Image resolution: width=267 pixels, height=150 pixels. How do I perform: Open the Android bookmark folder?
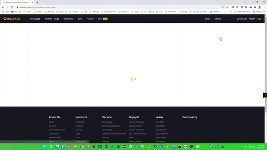pyautogui.click(x=74, y=12)
